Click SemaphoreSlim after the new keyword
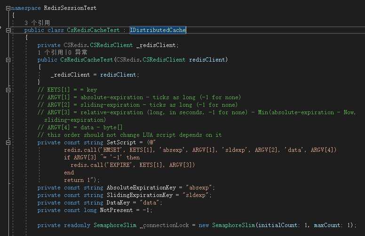Screen dimensions: 365x236 [234, 225]
